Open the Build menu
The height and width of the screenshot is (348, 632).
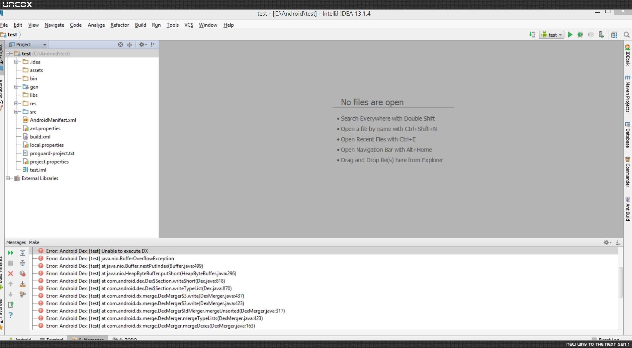140,25
